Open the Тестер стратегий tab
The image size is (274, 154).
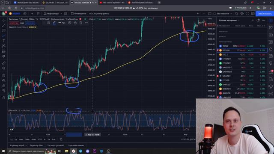click(56, 145)
